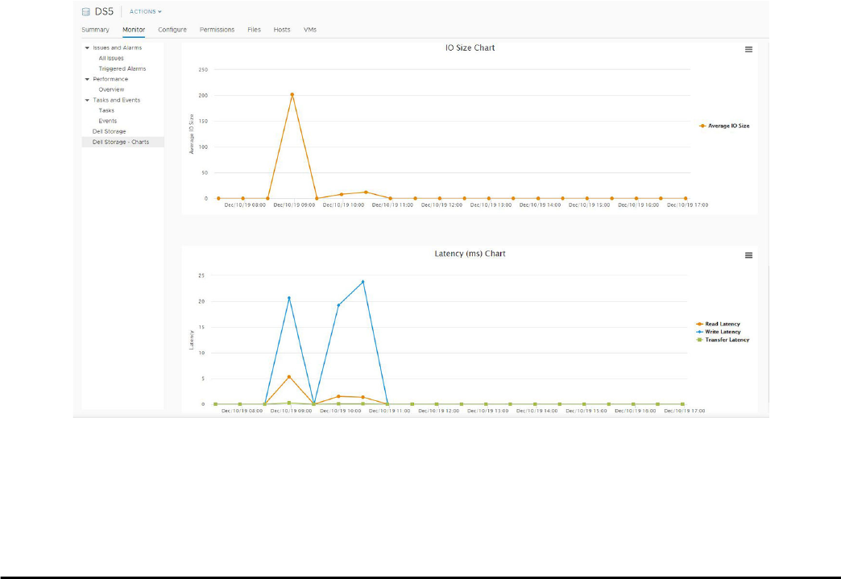
Task: Collapse the Issues and Alarms section
Action: tap(87, 48)
